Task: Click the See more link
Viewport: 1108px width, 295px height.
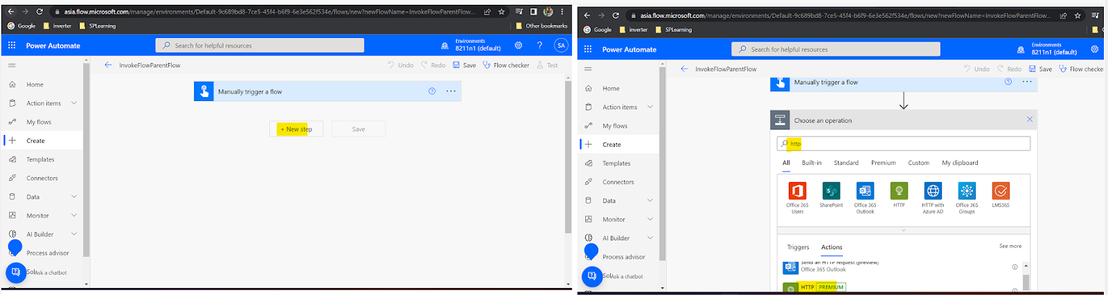Action: pos(1010,247)
